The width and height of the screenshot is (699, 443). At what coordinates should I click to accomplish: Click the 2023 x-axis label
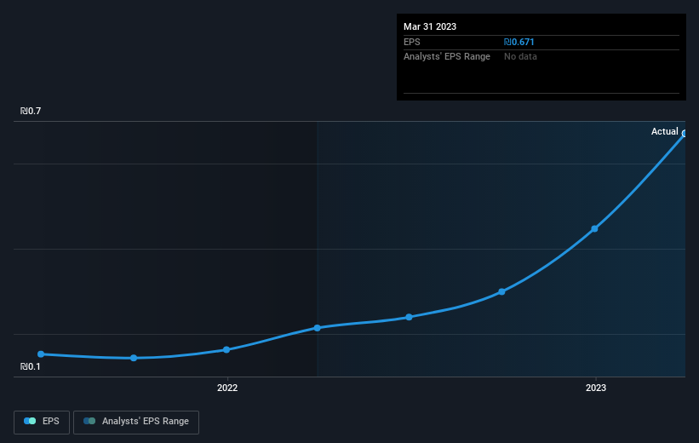tap(596, 388)
